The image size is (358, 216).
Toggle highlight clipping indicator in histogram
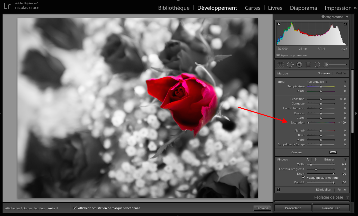(x=345, y=24)
